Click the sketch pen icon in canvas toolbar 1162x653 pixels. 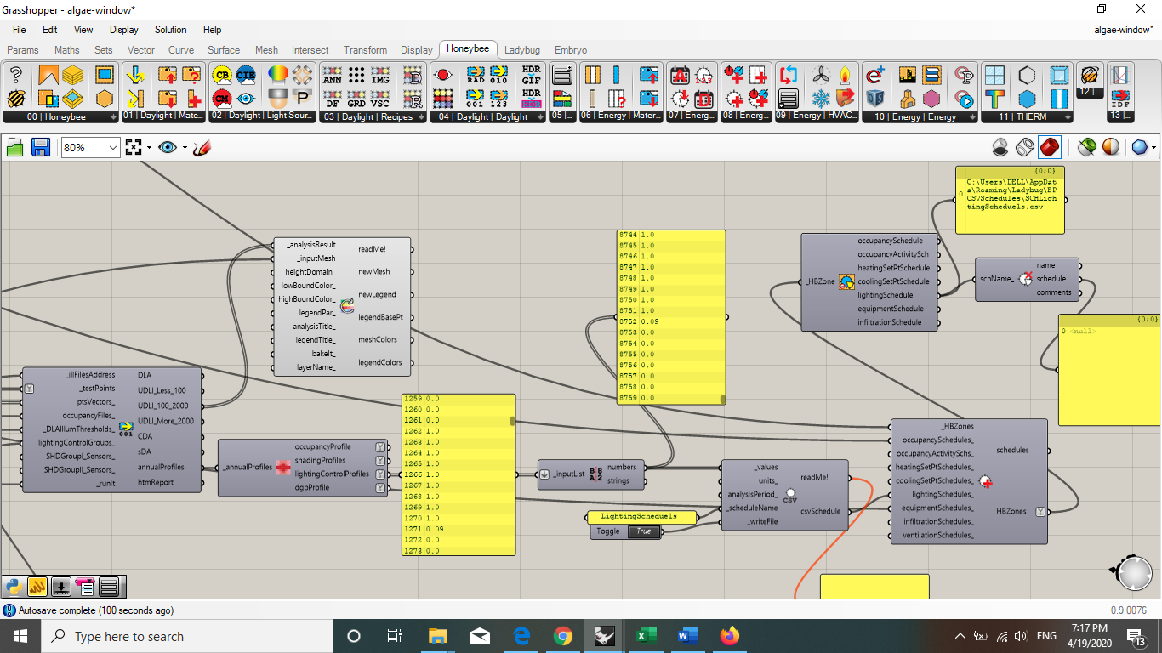[x=201, y=147]
